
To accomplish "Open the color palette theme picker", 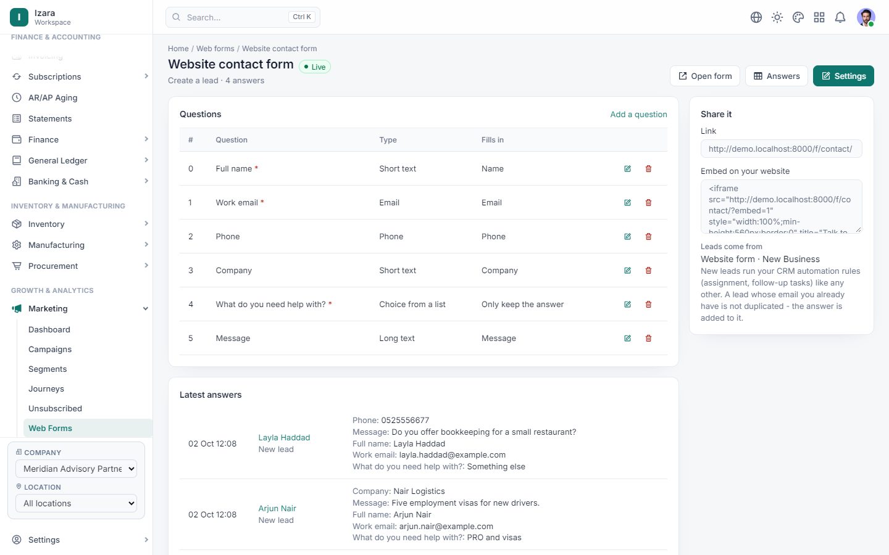I will tap(798, 17).
